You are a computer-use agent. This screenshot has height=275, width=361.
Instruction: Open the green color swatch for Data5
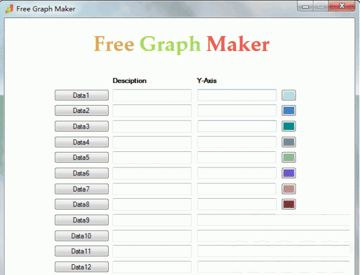pyautogui.click(x=289, y=157)
